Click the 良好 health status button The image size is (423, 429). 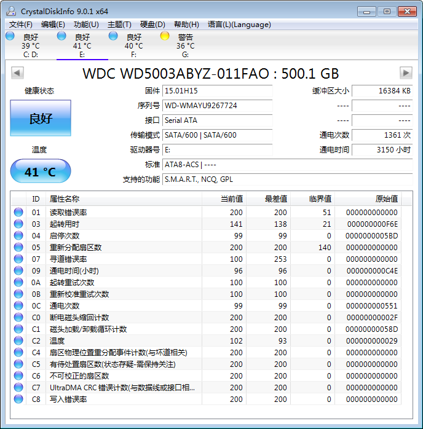tap(41, 119)
